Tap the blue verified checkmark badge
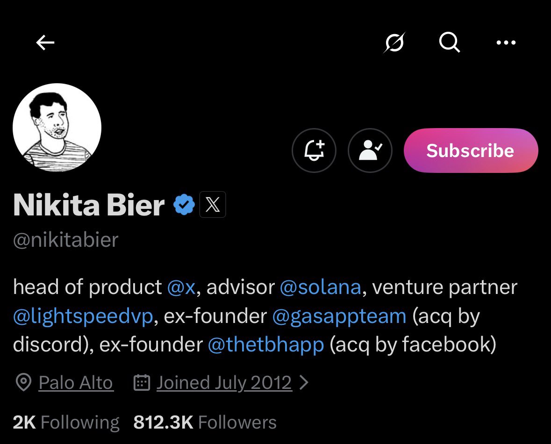 point(184,205)
